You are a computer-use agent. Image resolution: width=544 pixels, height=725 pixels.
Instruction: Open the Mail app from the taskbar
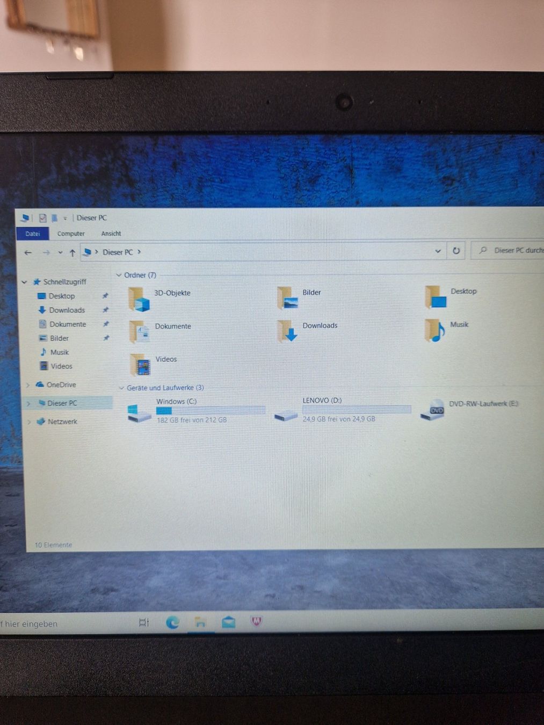pyautogui.click(x=228, y=622)
